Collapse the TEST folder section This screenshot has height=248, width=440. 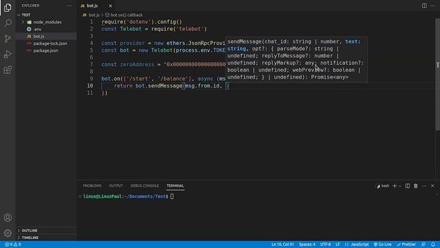pos(46,15)
